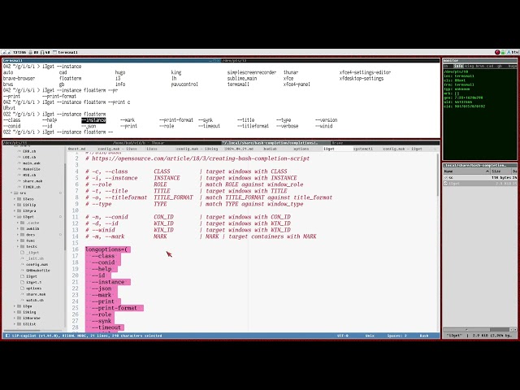Click highlighted --instance completion in terminal

[x=93, y=120]
